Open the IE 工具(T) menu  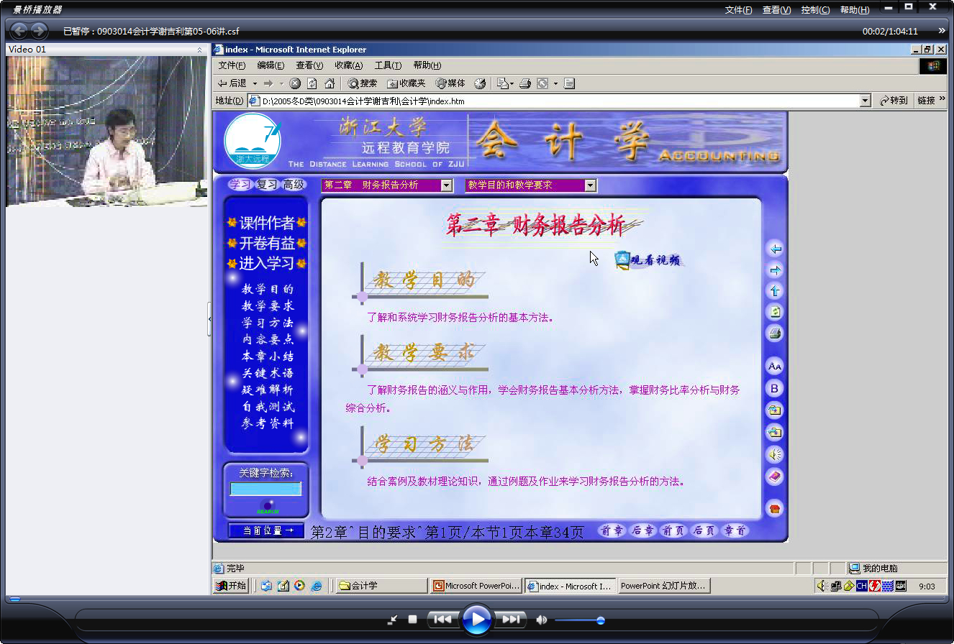[x=388, y=65]
